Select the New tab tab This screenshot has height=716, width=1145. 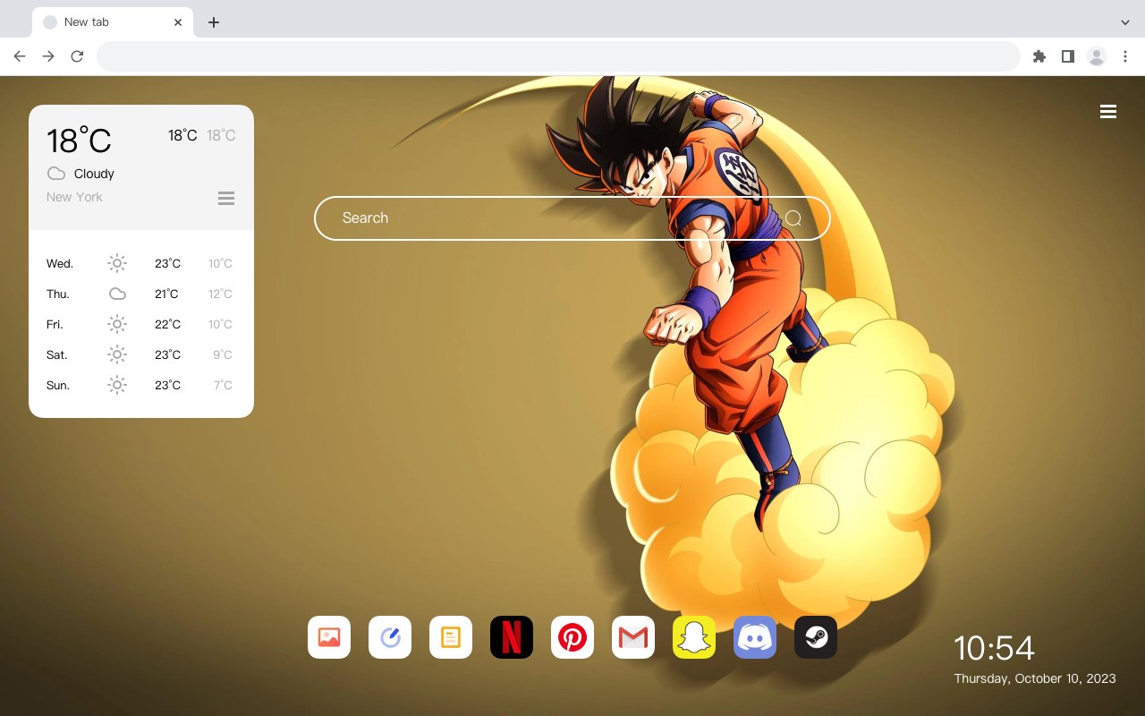coord(113,22)
